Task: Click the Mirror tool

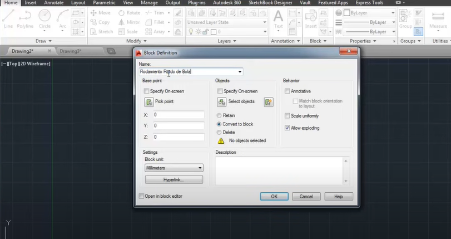Action: tap(129, 22)
